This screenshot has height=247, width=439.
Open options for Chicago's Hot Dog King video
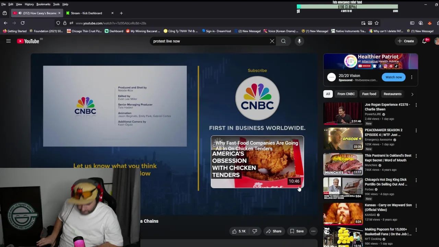416,180
